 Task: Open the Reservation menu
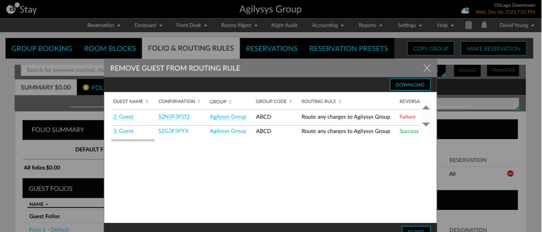point(103,25)
